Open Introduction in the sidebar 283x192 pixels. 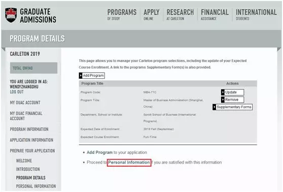[x=28, y=169]
